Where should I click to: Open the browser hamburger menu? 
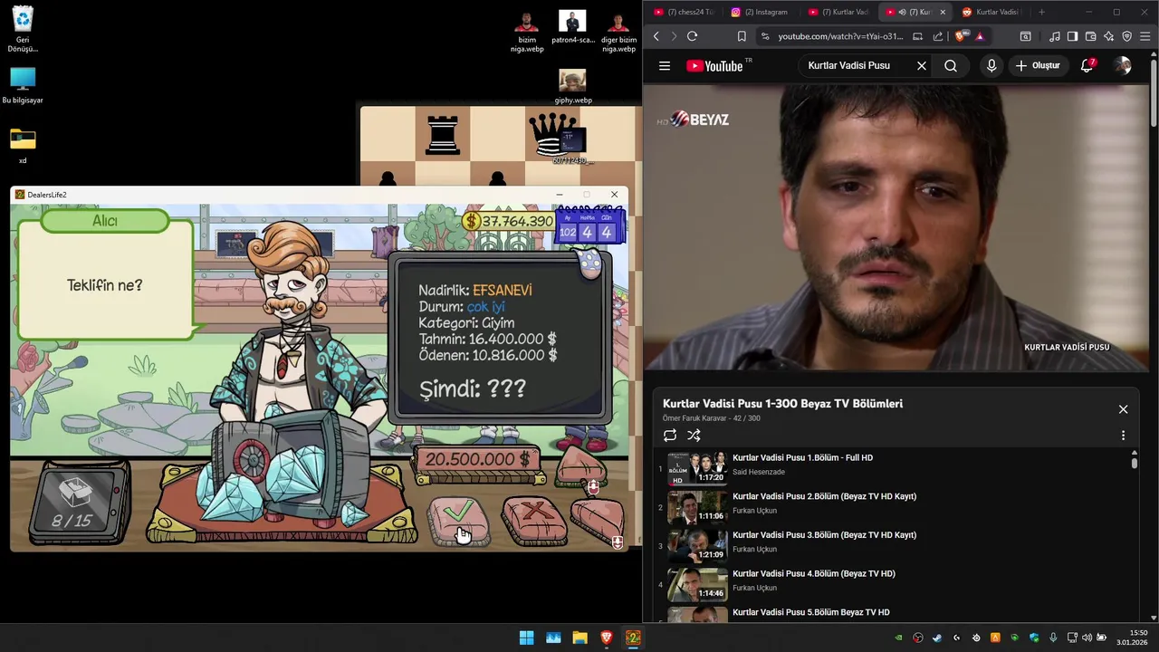[x=1145, y=36]
